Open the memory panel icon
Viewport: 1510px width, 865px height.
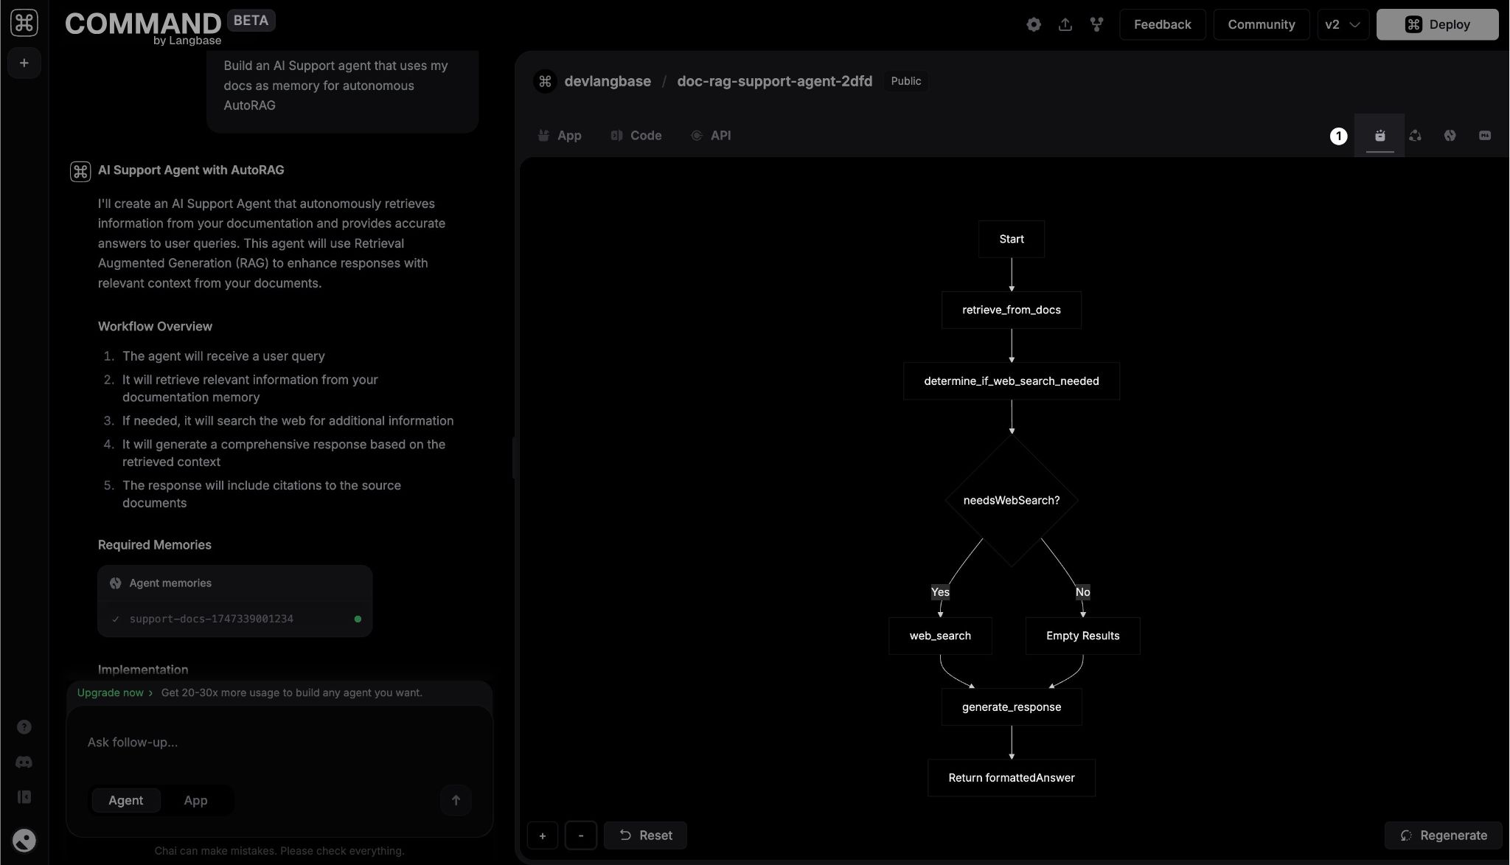1450,136
